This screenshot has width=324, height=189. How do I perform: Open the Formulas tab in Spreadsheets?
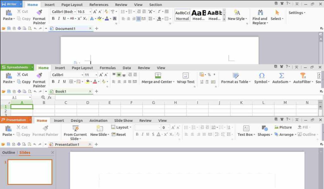pos(108,68)
